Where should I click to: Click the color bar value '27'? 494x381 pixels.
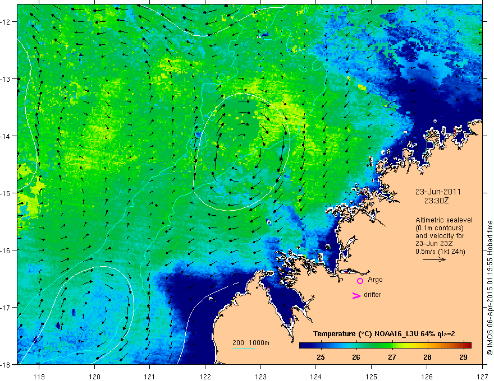[x=392, y=357]
